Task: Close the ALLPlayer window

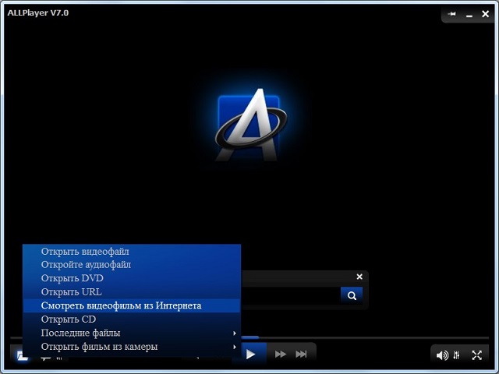Action: click(x=485, y=14)
